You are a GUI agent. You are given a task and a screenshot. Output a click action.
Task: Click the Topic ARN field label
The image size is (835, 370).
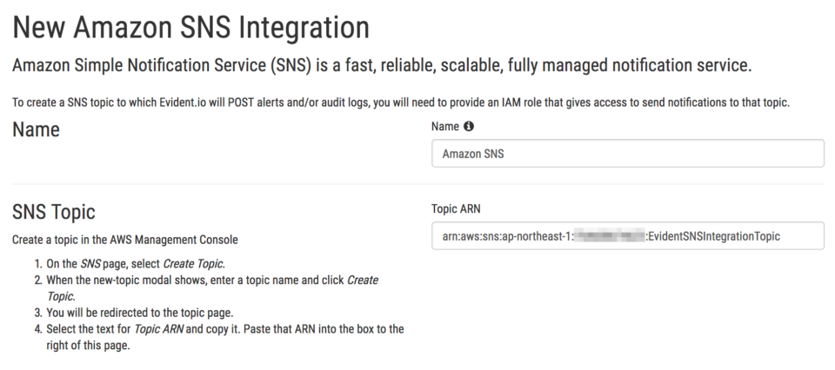pyautogui.click(x=457, y=210)
